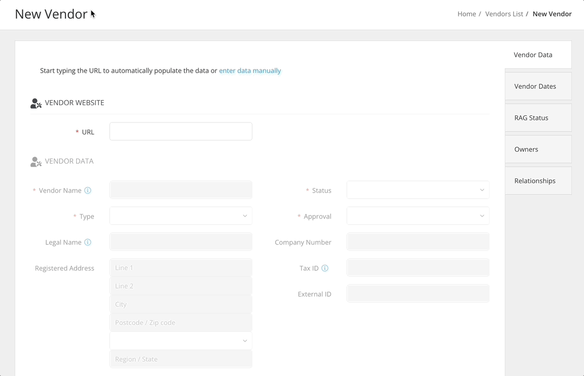Select the Owners section
Screen dimensions: 584x376
(x=526, y=149)
